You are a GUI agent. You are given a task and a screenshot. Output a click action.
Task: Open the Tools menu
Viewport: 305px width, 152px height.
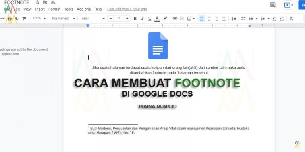68,9
